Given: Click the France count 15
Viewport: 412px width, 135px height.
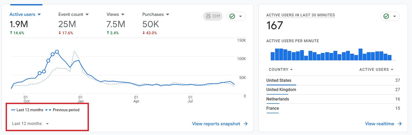Looking at the screenshot, I should (x=398, y=108).
